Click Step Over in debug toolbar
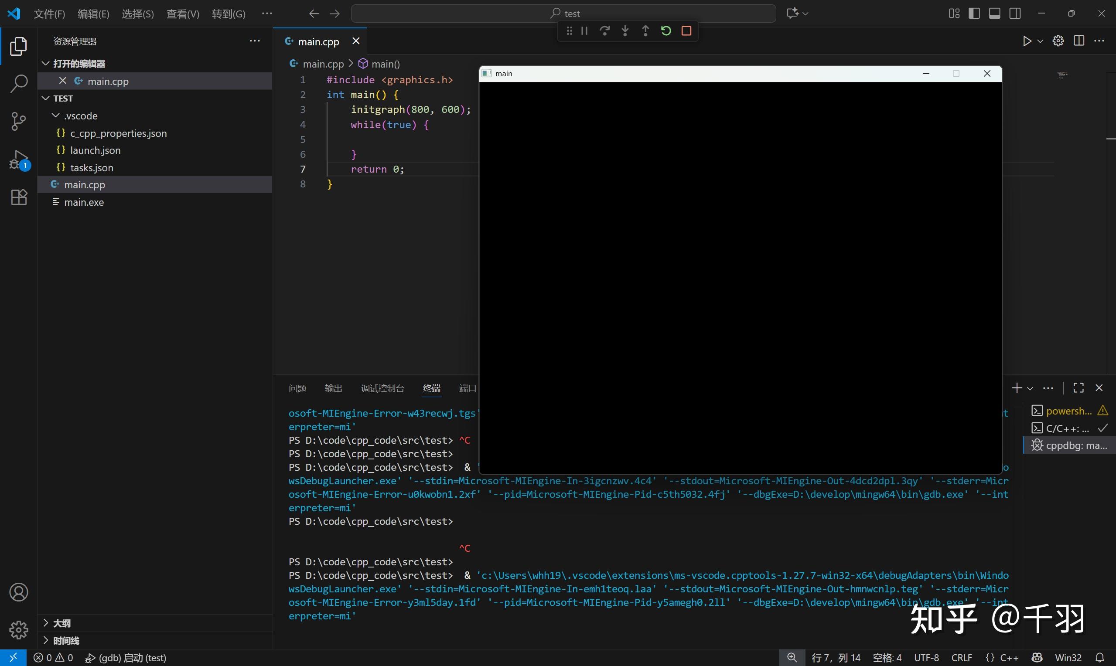This screenshot has height=666, width=1116. point(605,31)
